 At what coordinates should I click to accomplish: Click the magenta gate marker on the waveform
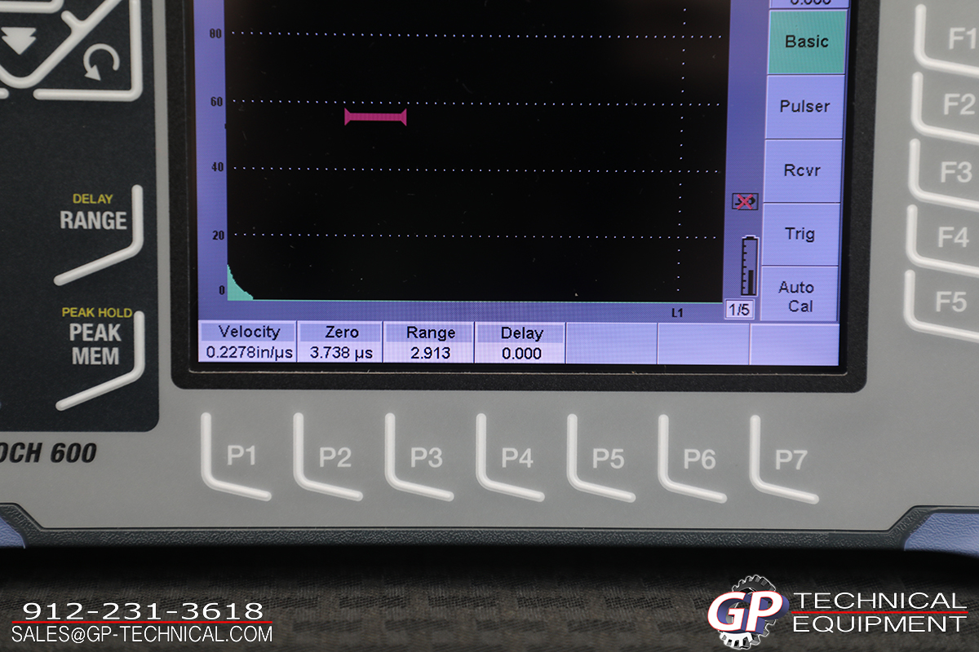click(x=375, y=117)
